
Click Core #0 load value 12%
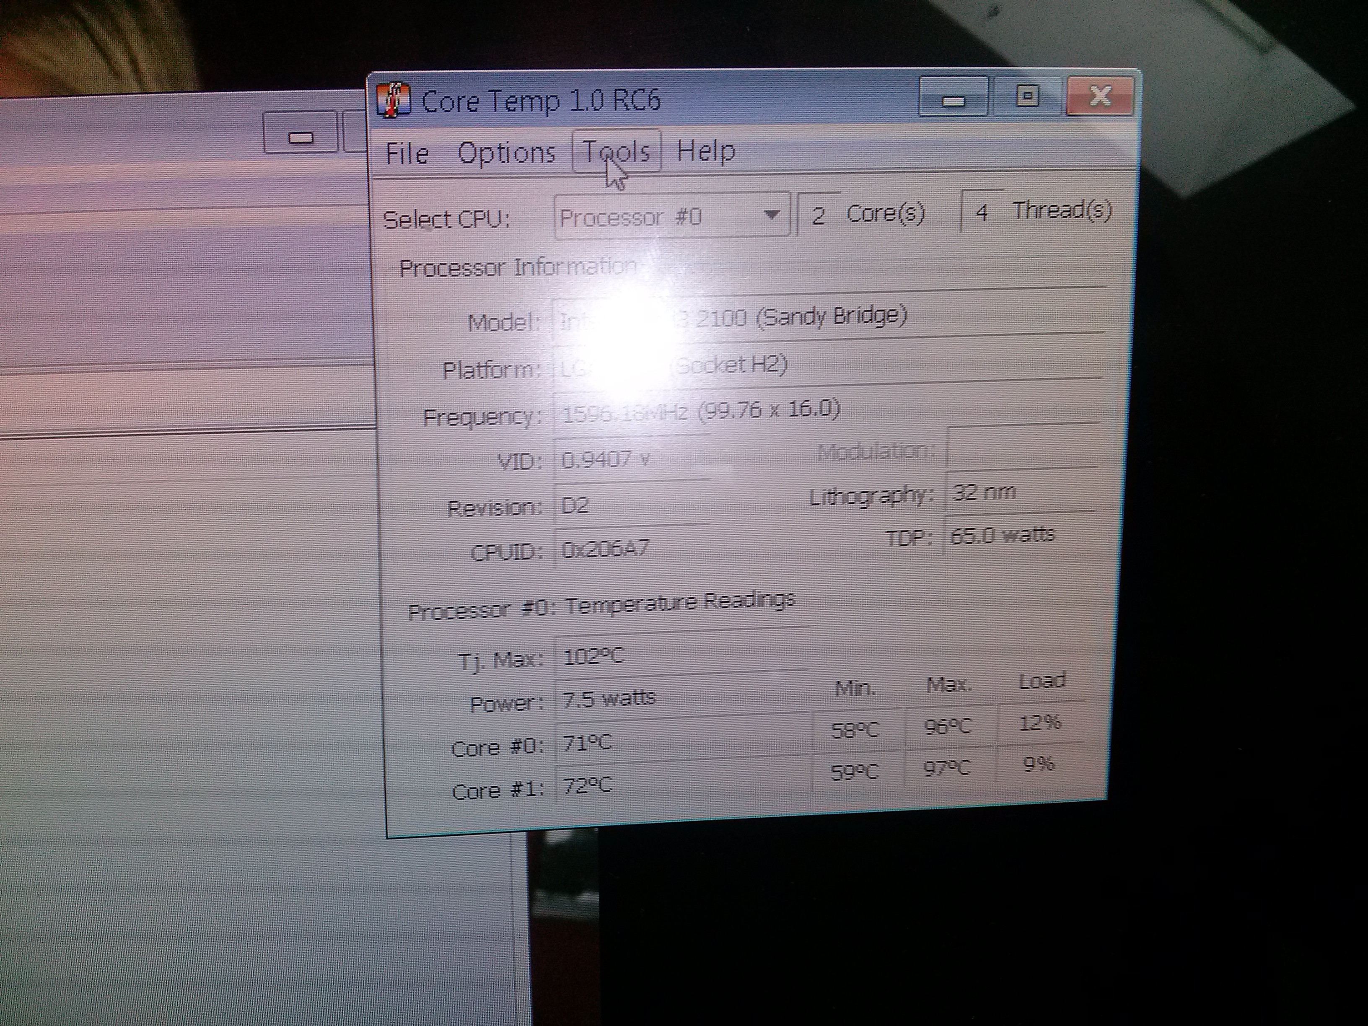point(1041,722)
